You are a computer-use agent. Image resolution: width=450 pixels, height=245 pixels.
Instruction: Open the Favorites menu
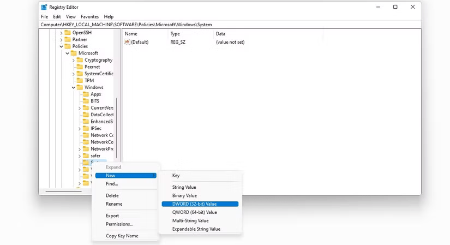tap(89, 17)
